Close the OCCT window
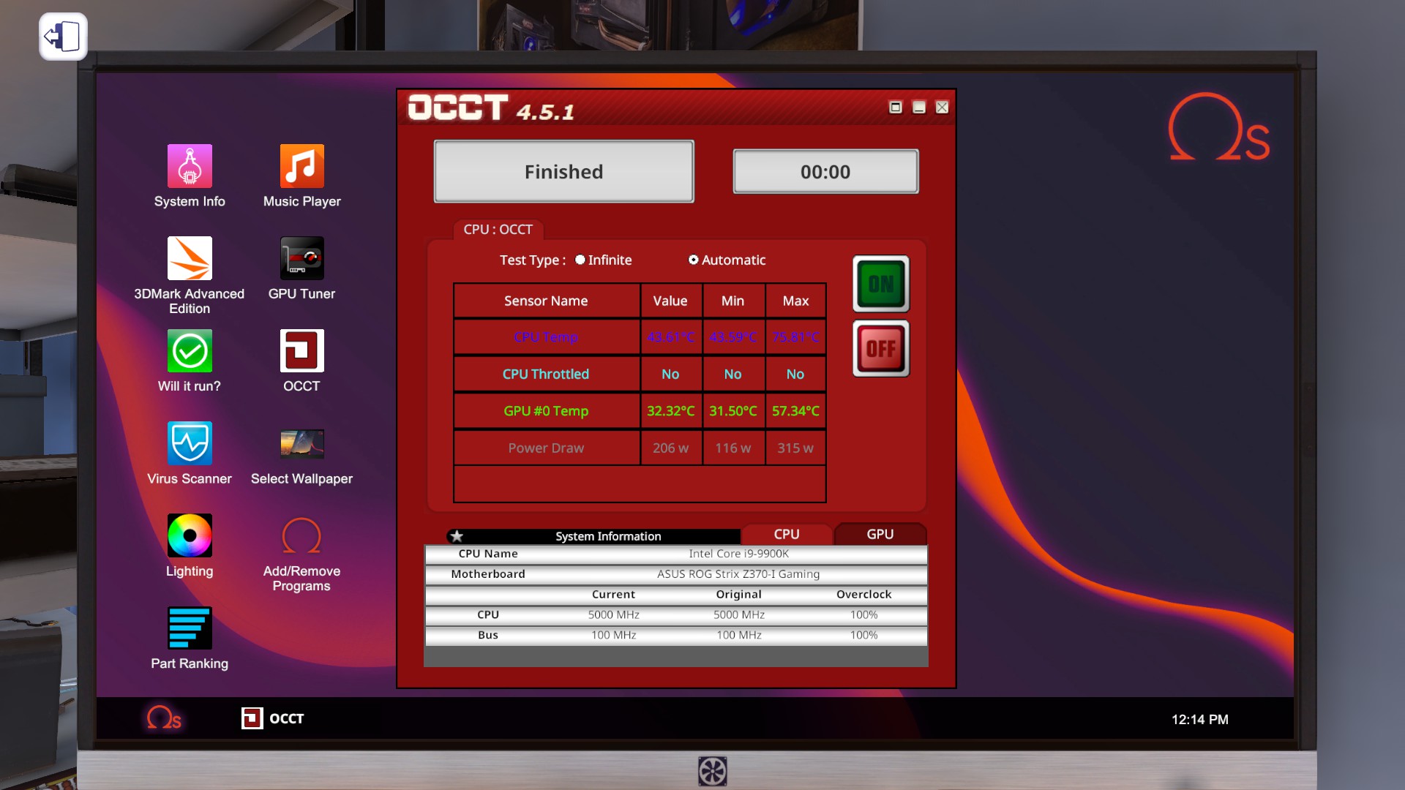Image resolution: width=1405 pixels, height=790 pixels. pyautogui.click(x=943, y=108)
